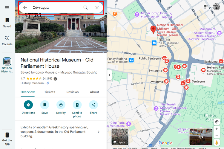Switch to the Tickets tab
Image resolution: width=224 pixels, height=149 pixels.
click(50, 92)
